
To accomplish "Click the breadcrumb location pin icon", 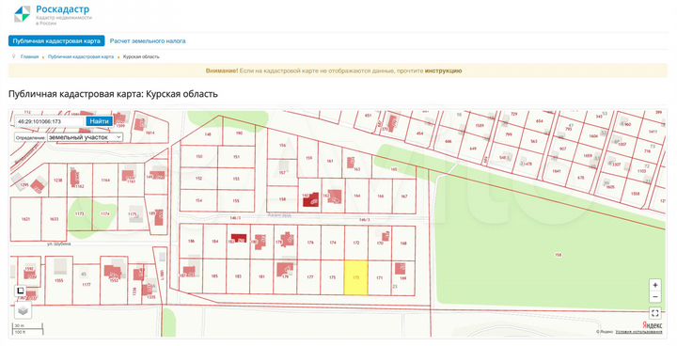I will 14,56.
